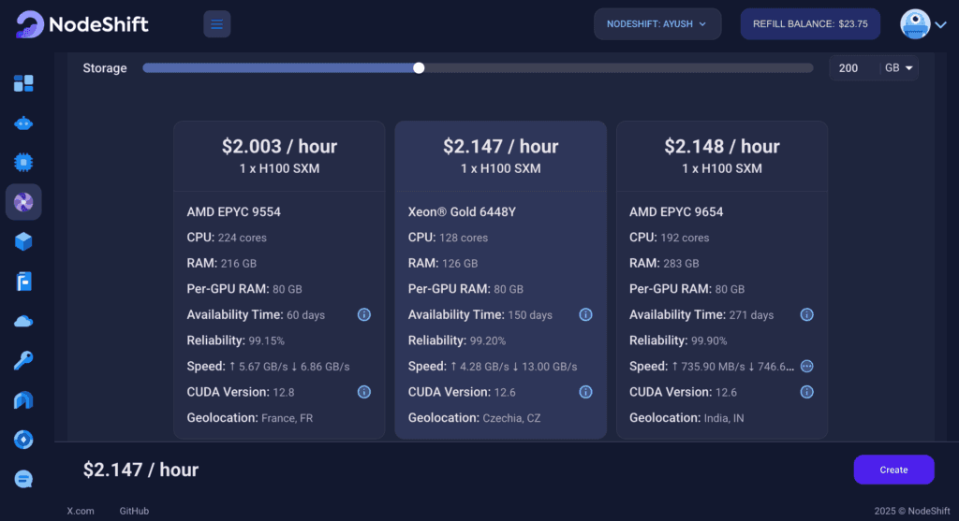Select the highlighted purple GPU fan icon

tap(23, 202)
